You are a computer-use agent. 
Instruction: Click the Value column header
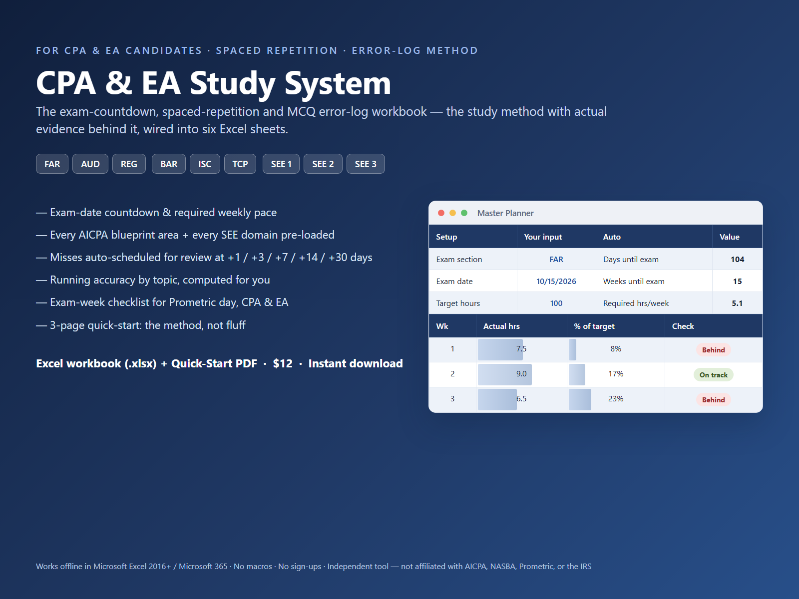[738, 237]
